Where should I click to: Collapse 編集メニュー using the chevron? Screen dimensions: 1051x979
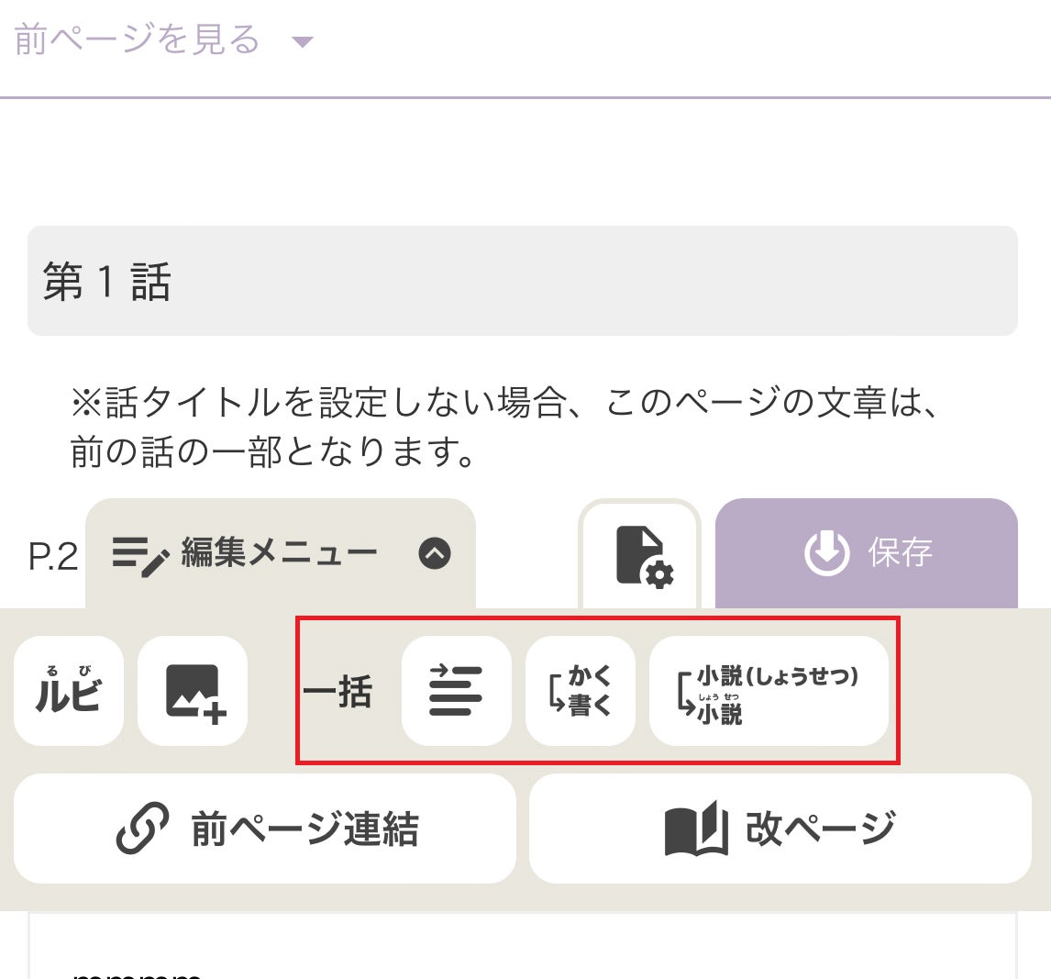[435, 553]
